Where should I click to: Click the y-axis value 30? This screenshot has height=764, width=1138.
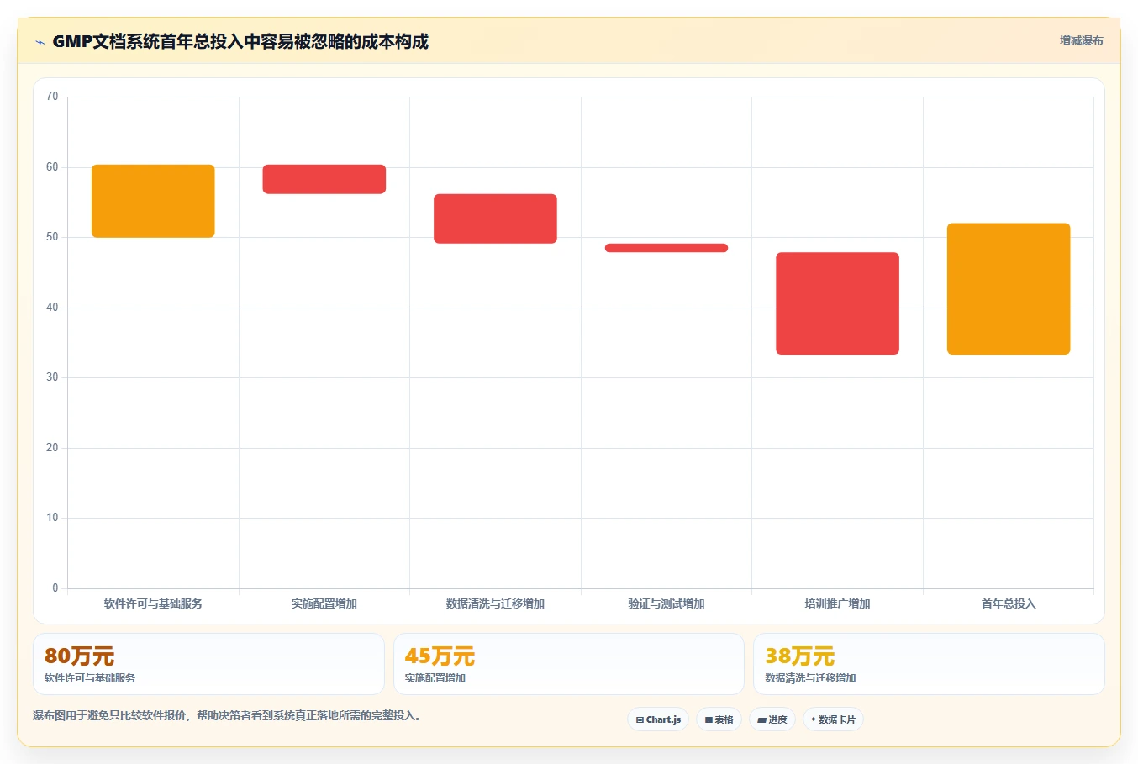pyautogui.click(x=52, y=377)
